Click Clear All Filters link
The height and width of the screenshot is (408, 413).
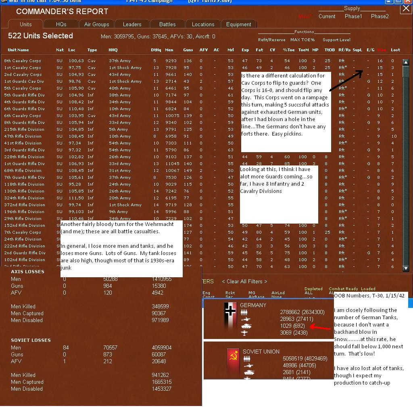(244, 282)
